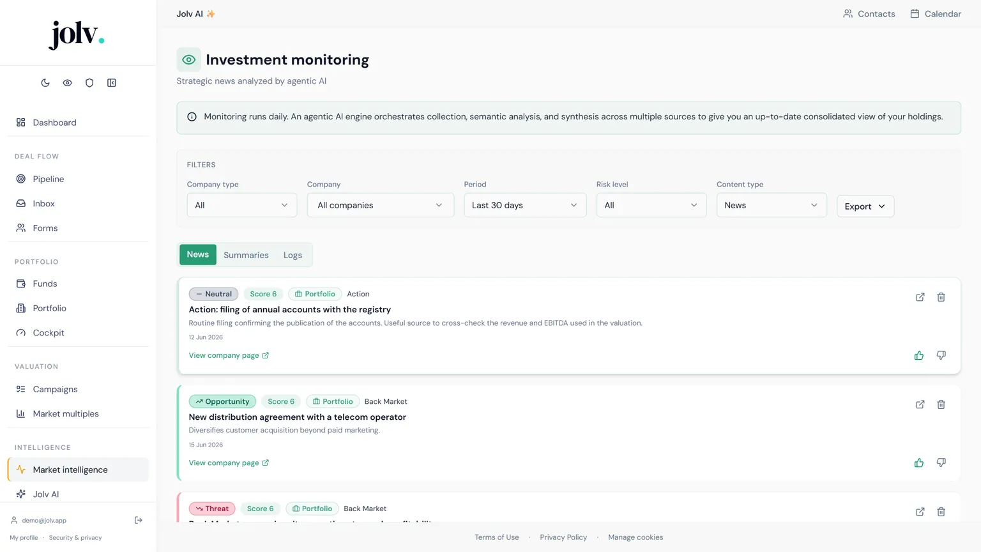Click the logout icon next to demo@jolv.app
Image resolution: width=981 pixels, height=552 pixels.
click(139, 520)
